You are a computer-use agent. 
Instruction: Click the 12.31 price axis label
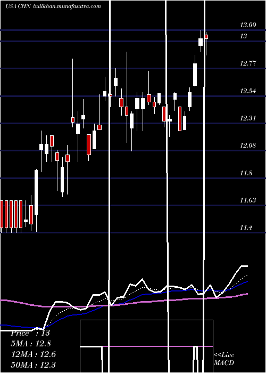coord(248,118)
